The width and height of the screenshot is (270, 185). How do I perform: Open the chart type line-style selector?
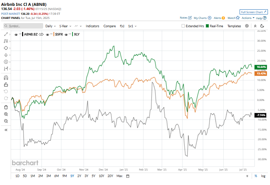[x=78, y=26]
